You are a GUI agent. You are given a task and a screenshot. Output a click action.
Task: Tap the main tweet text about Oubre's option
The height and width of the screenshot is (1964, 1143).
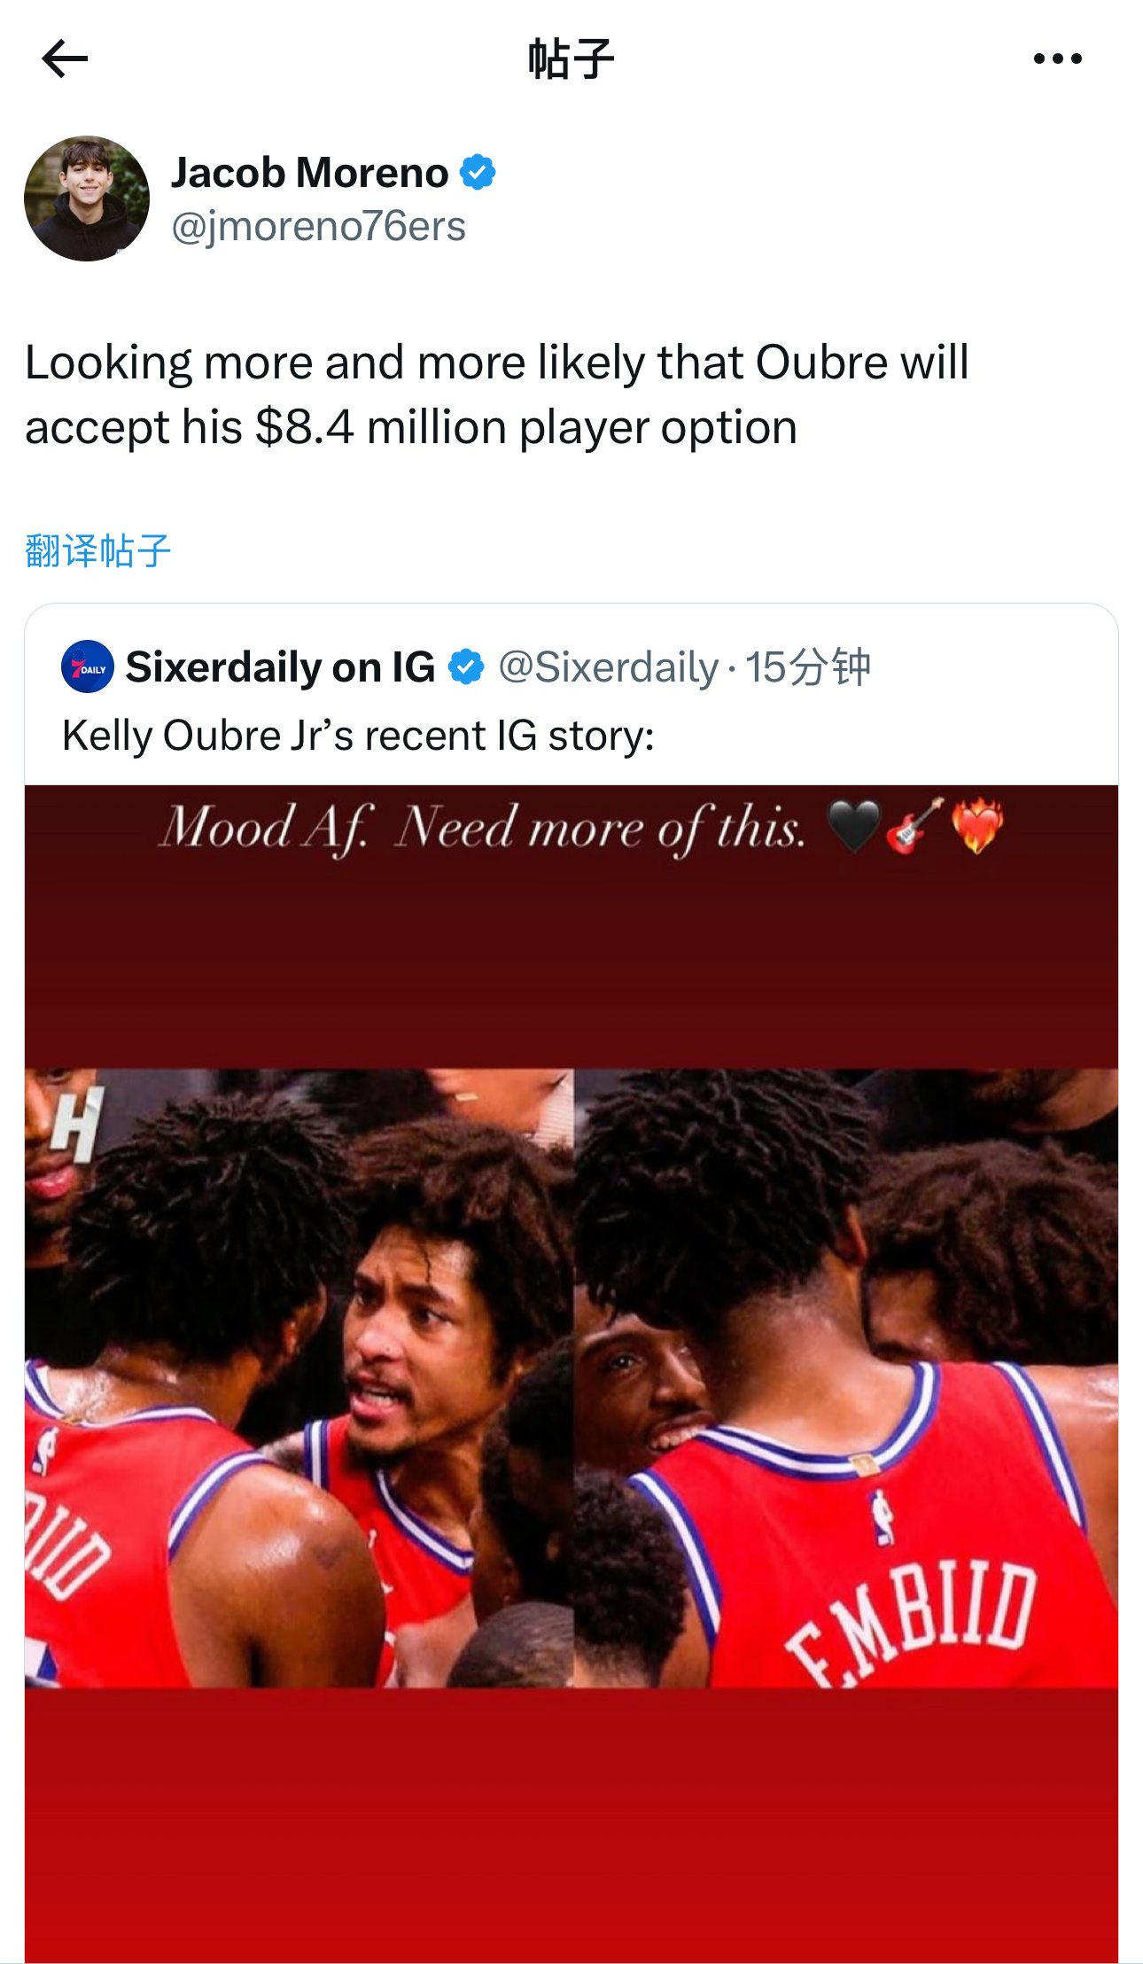click(496, 394)
